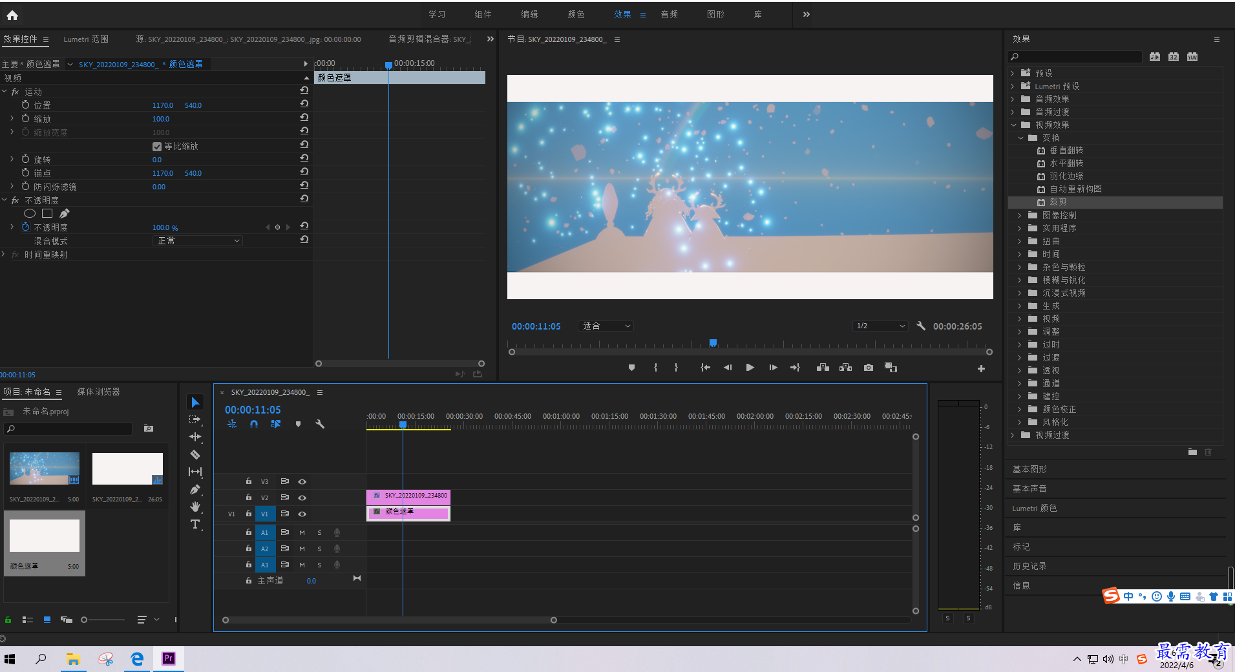Image resolution: width=1235 pixels, height=672 pixels.
Task: Toggle V1 track output eye
Action: click(x=302, y=514)
